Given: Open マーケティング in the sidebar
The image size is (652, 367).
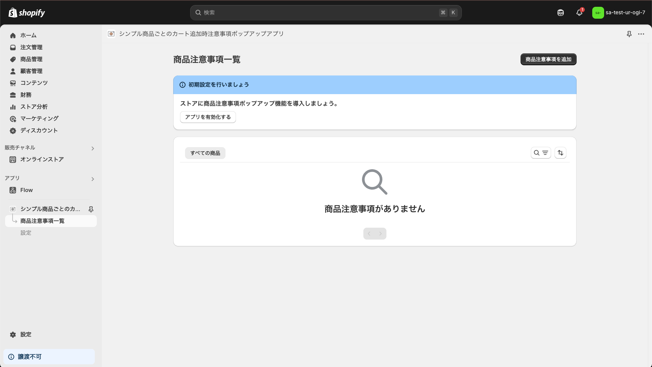Looking at the screenshot, I should click(39, 119).
